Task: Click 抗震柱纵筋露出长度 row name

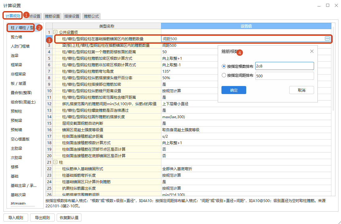Action: [79, 188]
